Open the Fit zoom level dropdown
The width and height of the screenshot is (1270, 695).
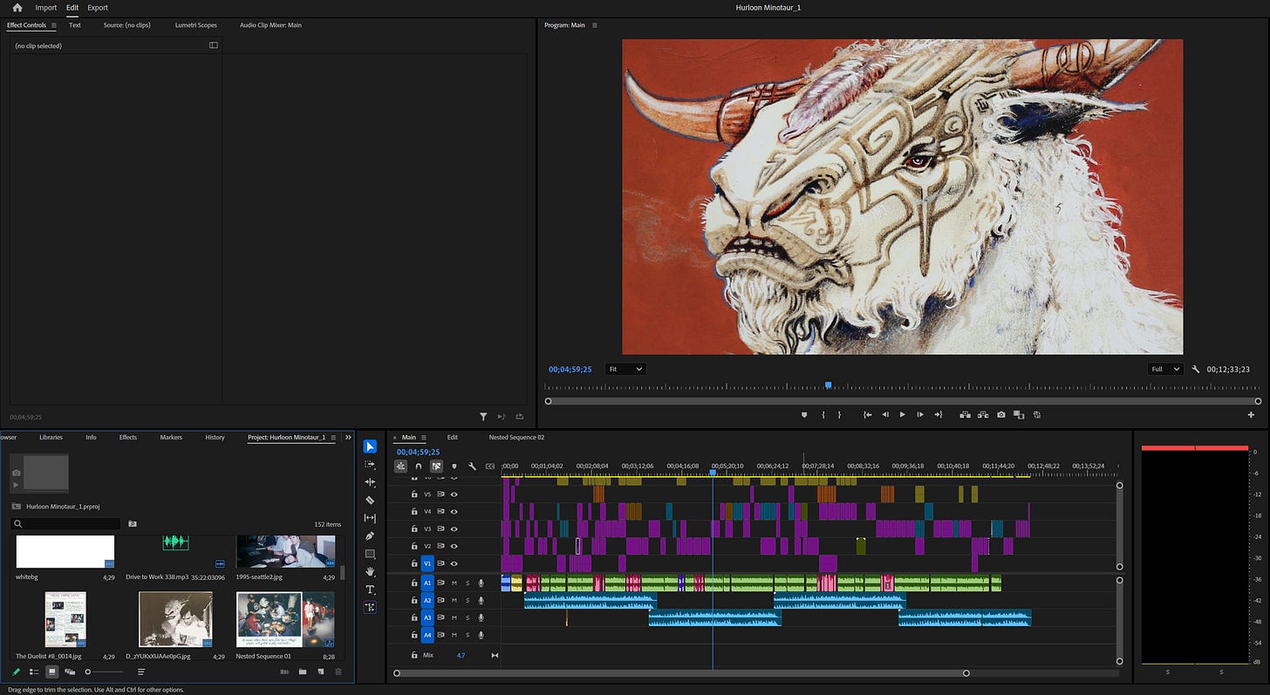625,370
